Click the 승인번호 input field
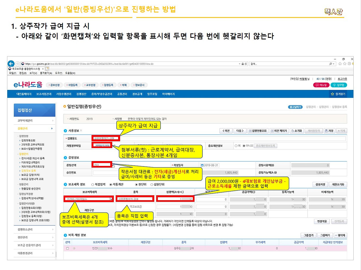Screen dimensions: 361x270 (106, 173)
